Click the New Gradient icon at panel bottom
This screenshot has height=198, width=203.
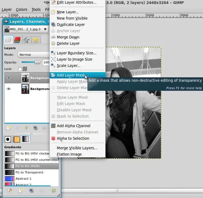pyautogui.click(x=20, y=191)
